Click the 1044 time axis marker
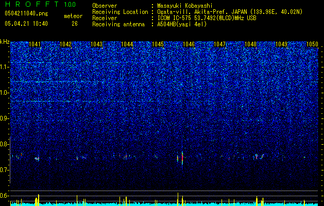Viewport: 324px width, 206px height. tap(127, 44)
